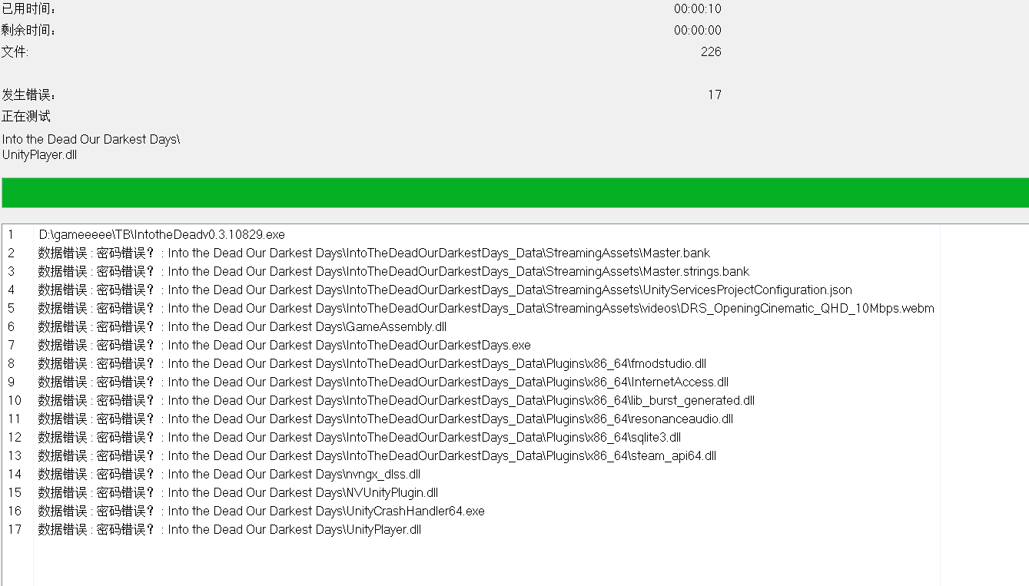Select the DRS_OpeningCinematic webm error entry
The image size is (1029, 586).
click(486, 308)
